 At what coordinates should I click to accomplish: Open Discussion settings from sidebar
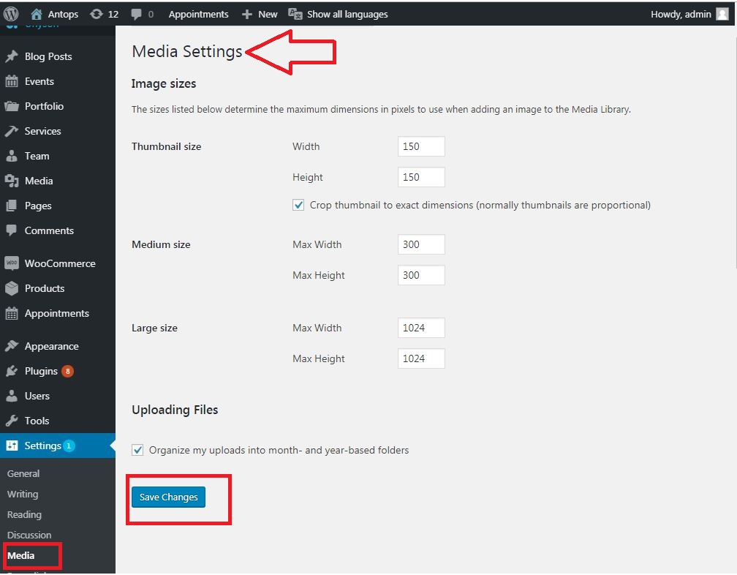click(29, 535)
